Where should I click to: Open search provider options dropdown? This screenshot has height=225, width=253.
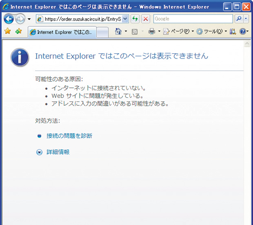(x=246, y=19)
